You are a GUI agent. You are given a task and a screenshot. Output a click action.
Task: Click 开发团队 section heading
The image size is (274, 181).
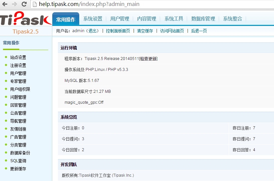tap(69, 164)
